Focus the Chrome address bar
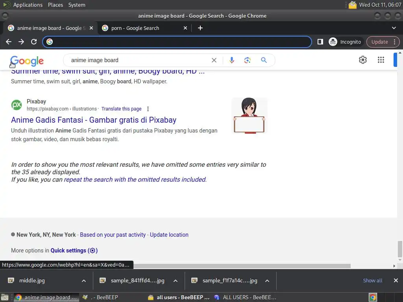 [x=177, y=42]
